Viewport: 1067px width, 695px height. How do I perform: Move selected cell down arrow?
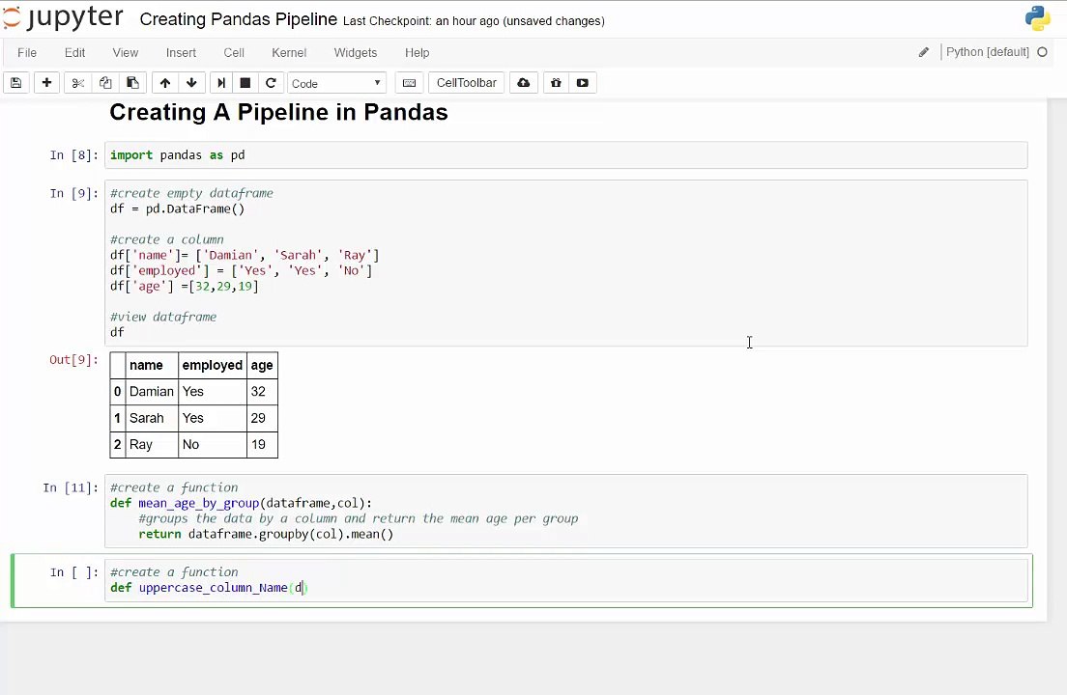tap(191, 83)
